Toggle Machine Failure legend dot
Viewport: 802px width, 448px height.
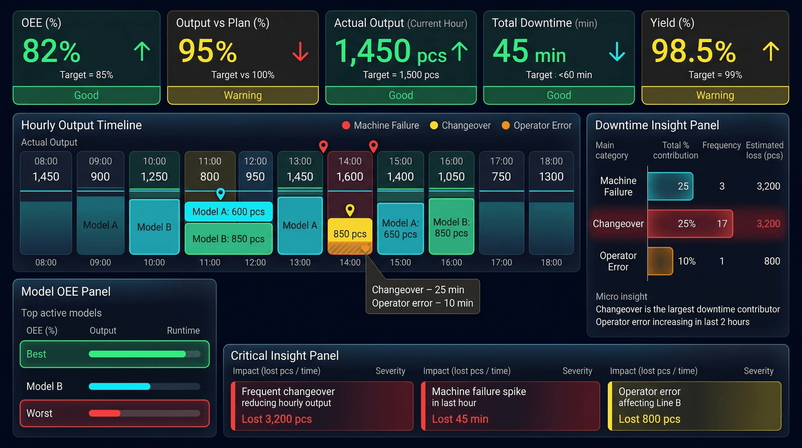click(346, 125)
